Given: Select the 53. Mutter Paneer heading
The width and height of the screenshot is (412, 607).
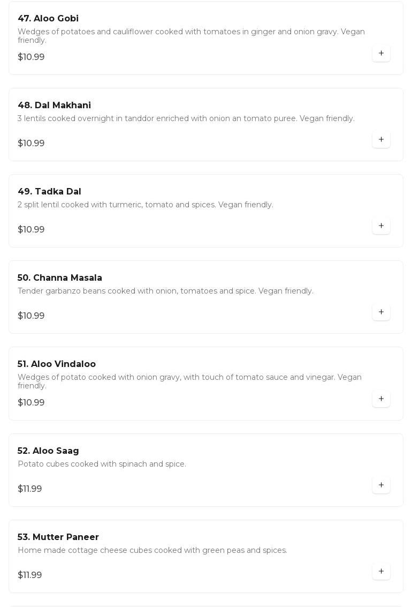Looking at the screenshot, I should click(58, 537).
